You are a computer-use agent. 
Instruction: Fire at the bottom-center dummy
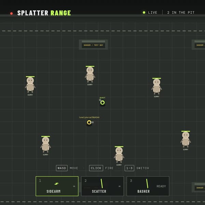point(119,155)
